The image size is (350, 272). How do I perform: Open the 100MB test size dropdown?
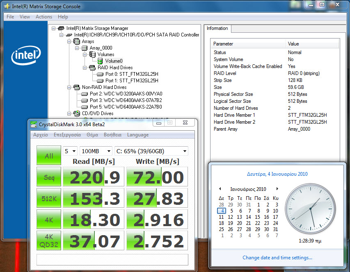[96, 151]
